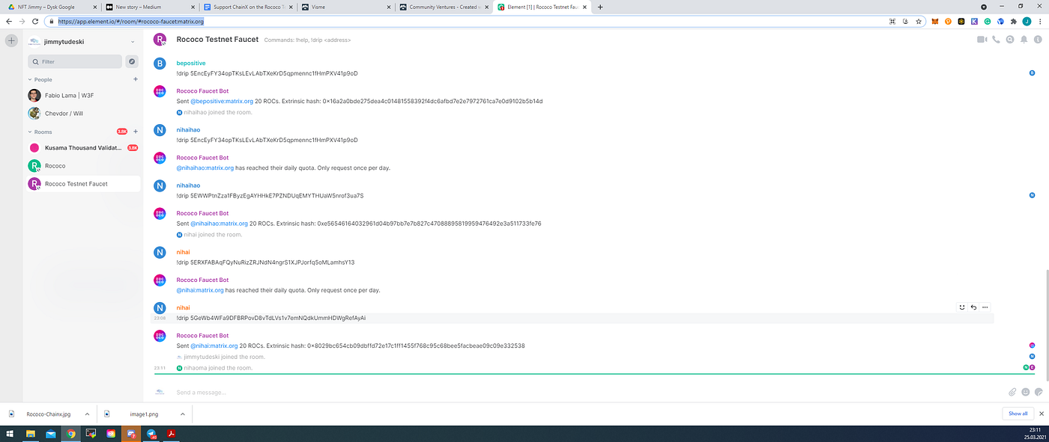This screenshot has width=1049, height=442.
Task: Open the Keplr K extension icon
Action: (974, 22)
